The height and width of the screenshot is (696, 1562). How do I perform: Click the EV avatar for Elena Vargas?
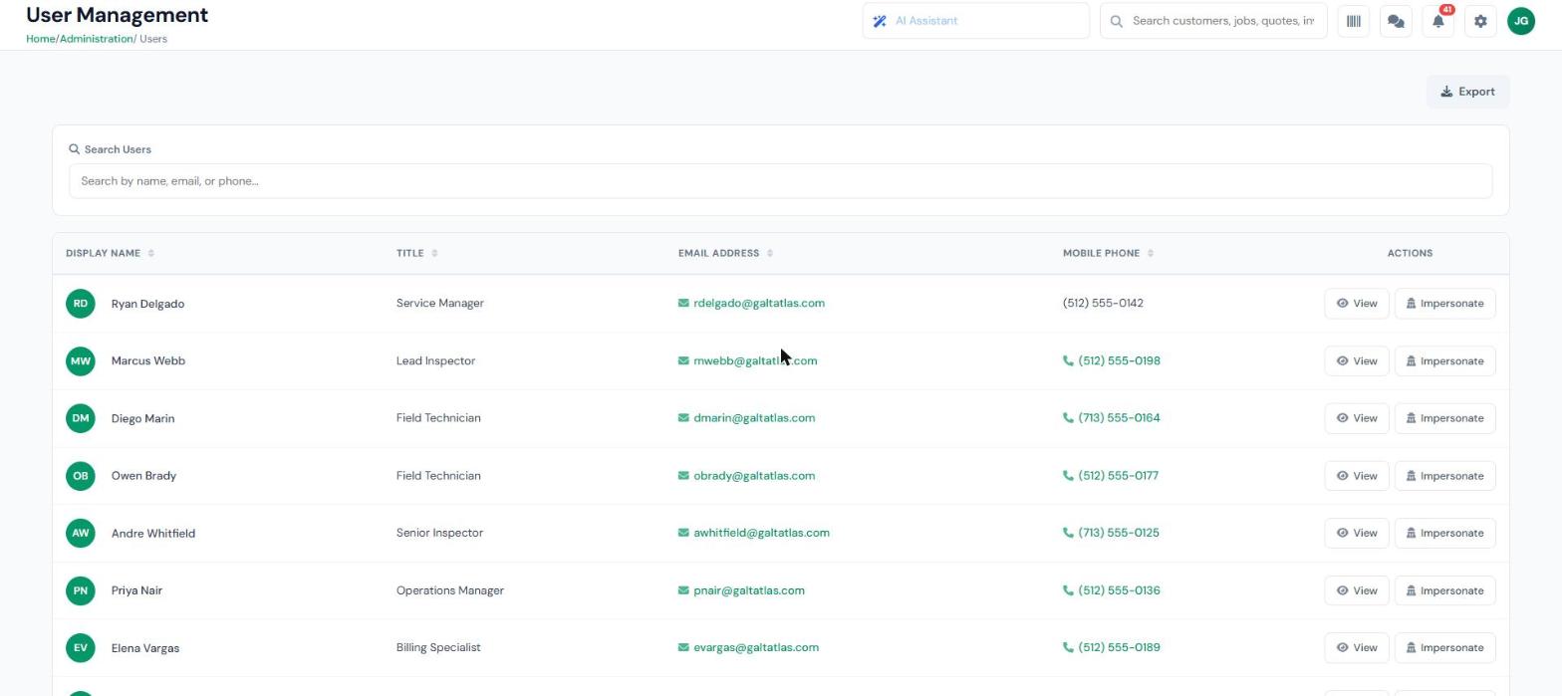(x=81, y=648)
